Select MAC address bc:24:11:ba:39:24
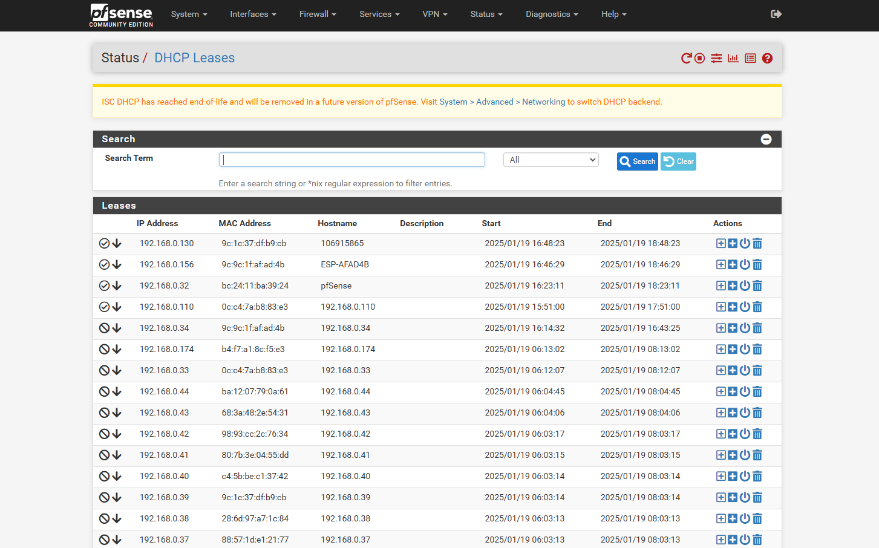Image resolution: width=879 pixels, height=548 pixels. pos(255,285)
